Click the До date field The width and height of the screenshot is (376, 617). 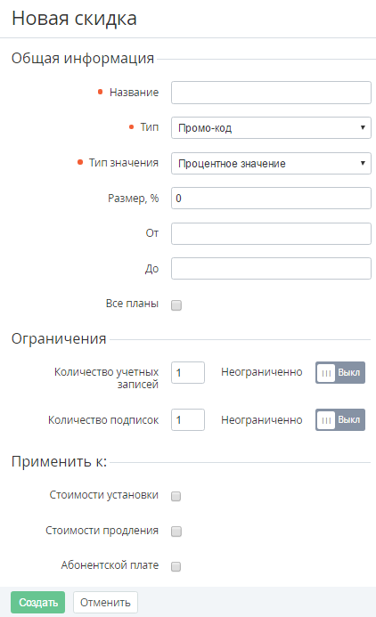[x=271, y=268]
